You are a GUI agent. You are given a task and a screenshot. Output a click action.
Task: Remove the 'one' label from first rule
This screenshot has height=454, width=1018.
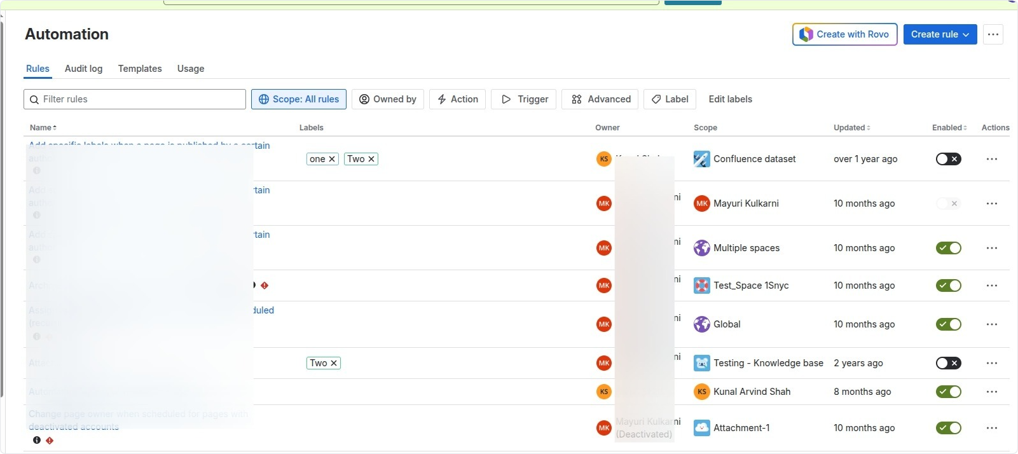pyautogui.click(x=331, y=159)
